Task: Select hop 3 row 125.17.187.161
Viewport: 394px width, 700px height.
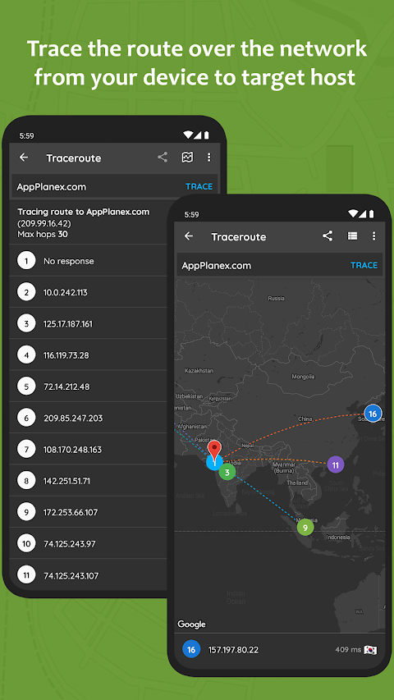Action: click(89, 323)
